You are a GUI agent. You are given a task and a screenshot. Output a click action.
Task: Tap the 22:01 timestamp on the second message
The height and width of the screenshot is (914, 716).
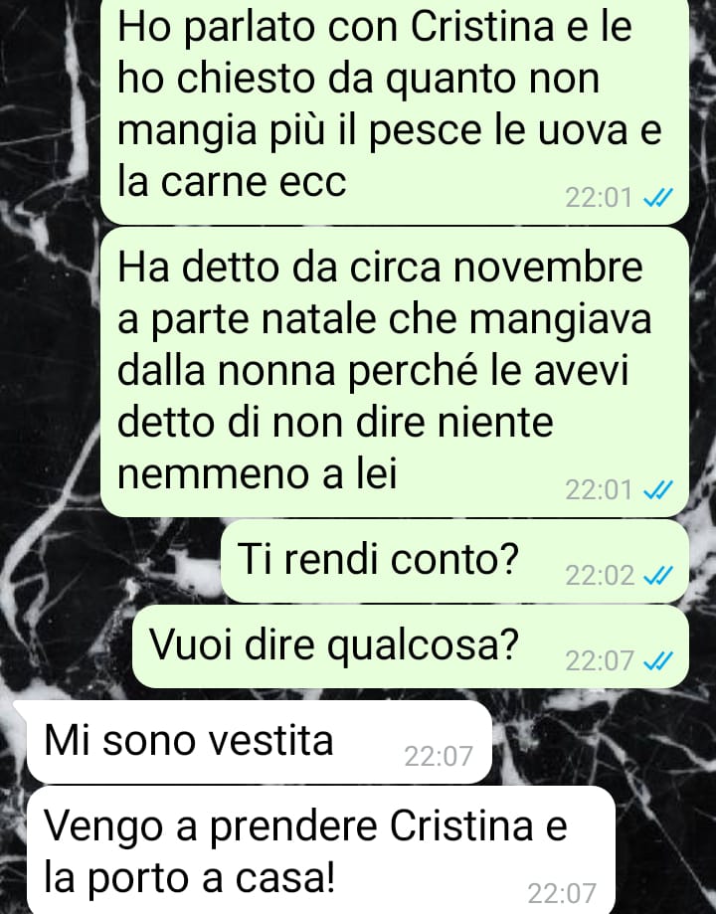599,490
